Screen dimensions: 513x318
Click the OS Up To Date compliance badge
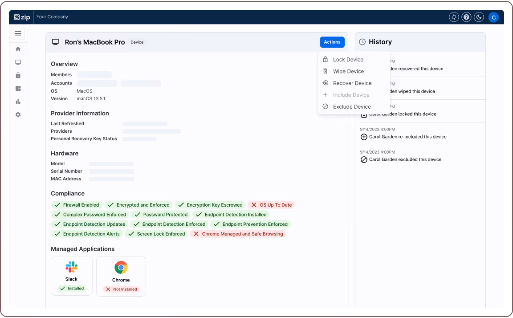tap(271, 205)
